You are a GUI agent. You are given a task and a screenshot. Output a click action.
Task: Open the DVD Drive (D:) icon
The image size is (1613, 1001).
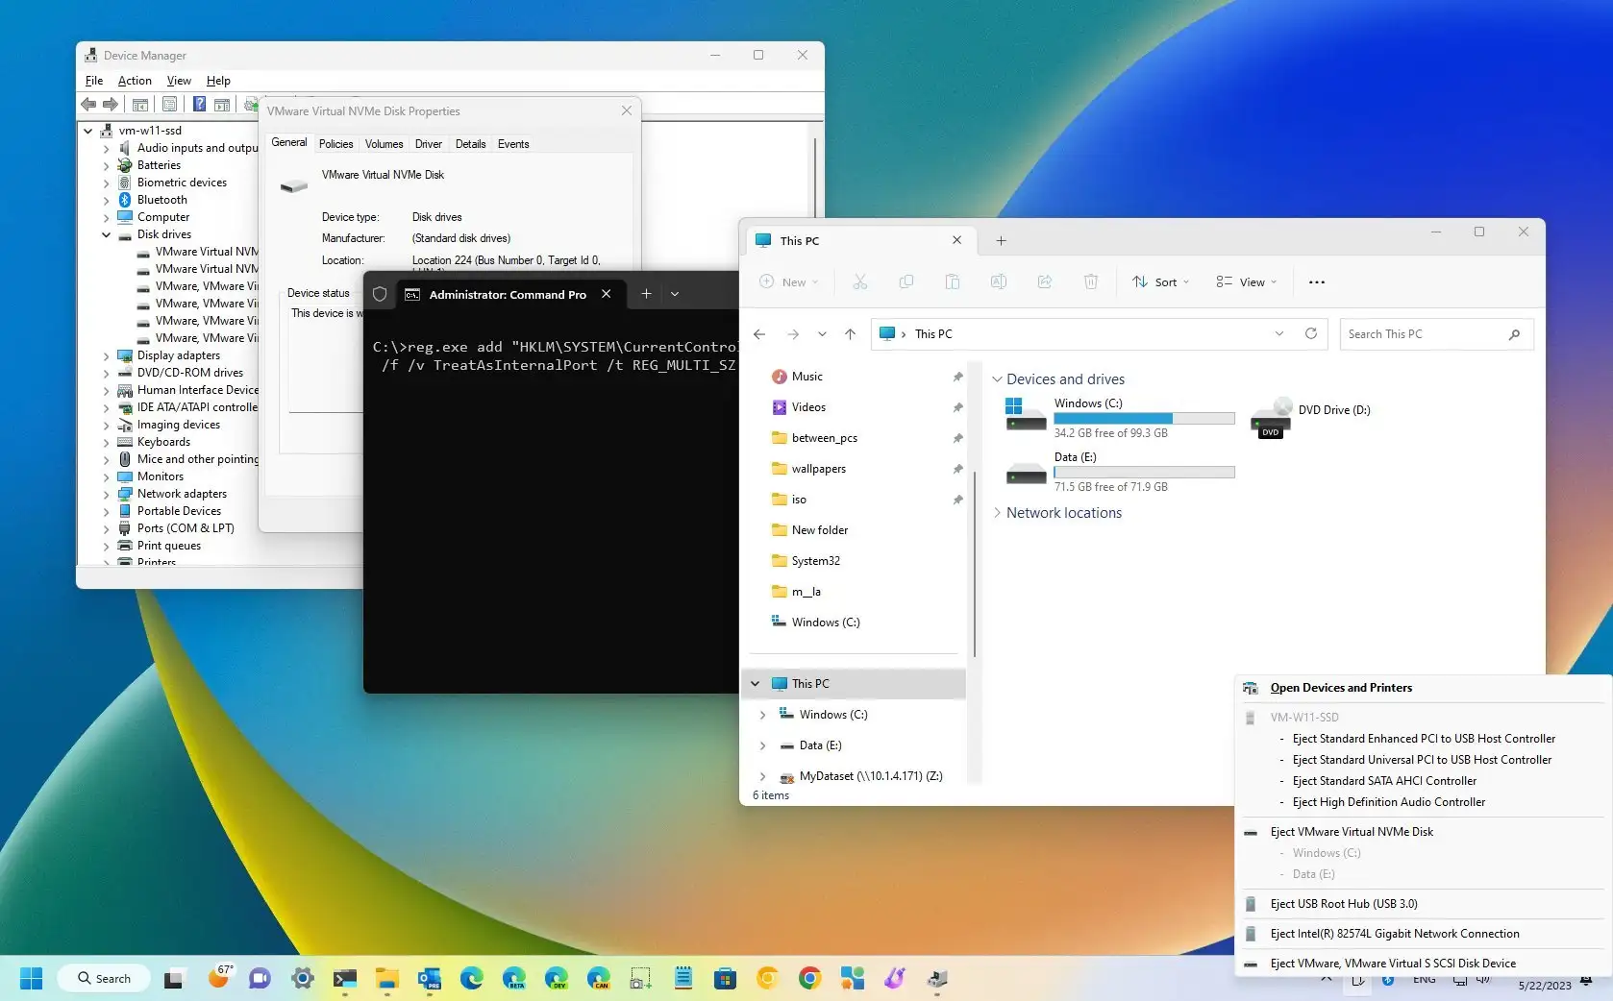1271,418
